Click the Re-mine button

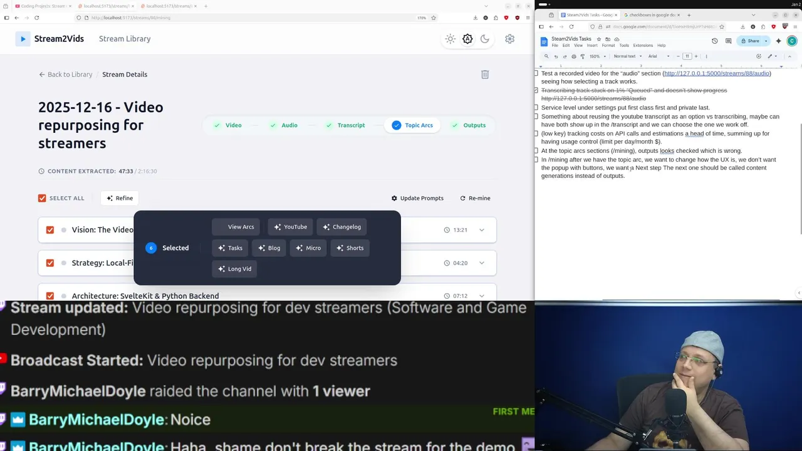pos(475,198)
